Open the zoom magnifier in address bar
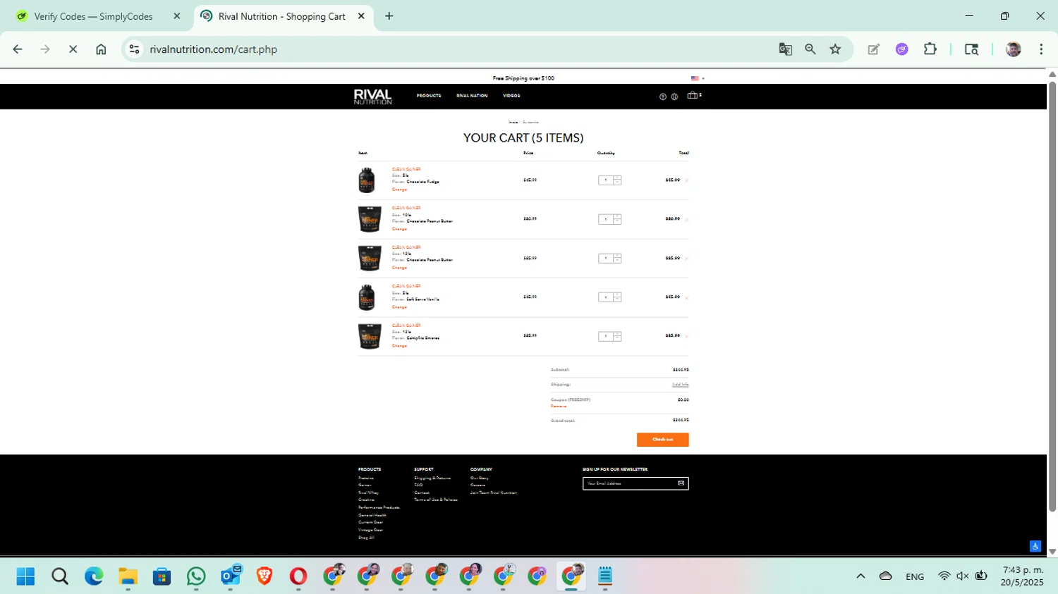This screenshot has width=1058, height=594. 810,49
